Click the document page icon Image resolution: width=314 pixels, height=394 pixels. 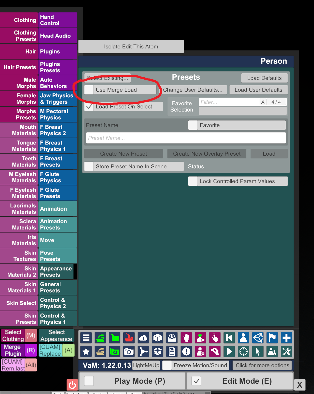[172, 351]
